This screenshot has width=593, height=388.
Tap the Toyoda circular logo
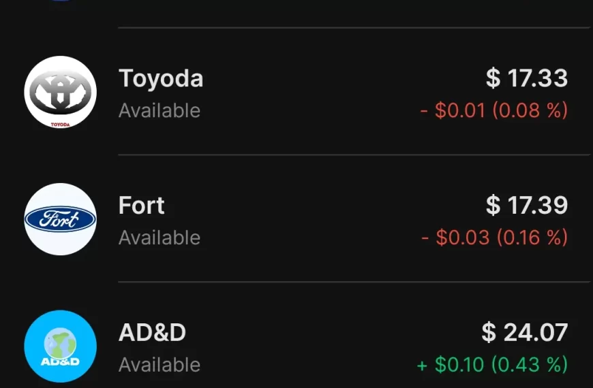(60, 92)
